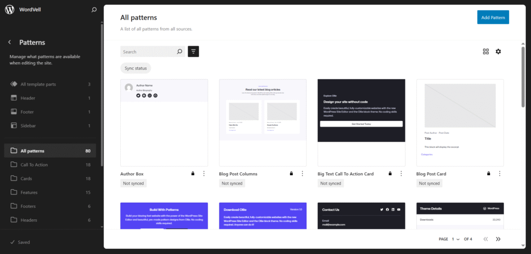The height and width of the screenshot is (254, 531).
Task: Open the page number dropdown
Action: 455,239
